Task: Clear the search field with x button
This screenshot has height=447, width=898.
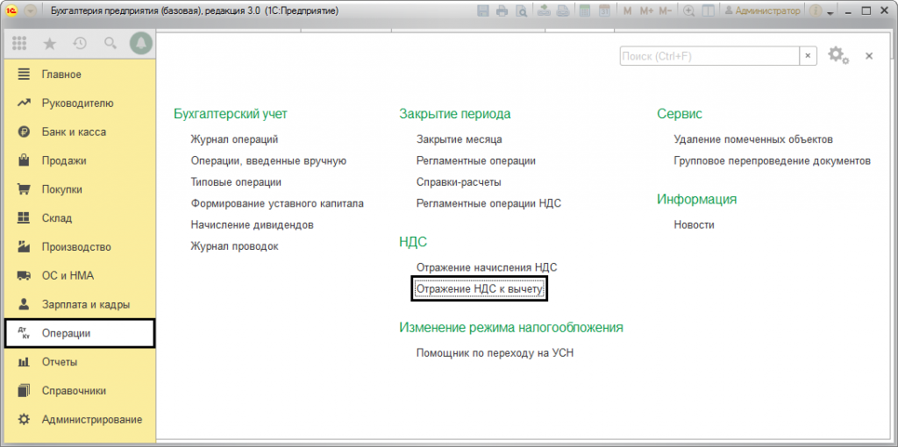Action: 808,56
